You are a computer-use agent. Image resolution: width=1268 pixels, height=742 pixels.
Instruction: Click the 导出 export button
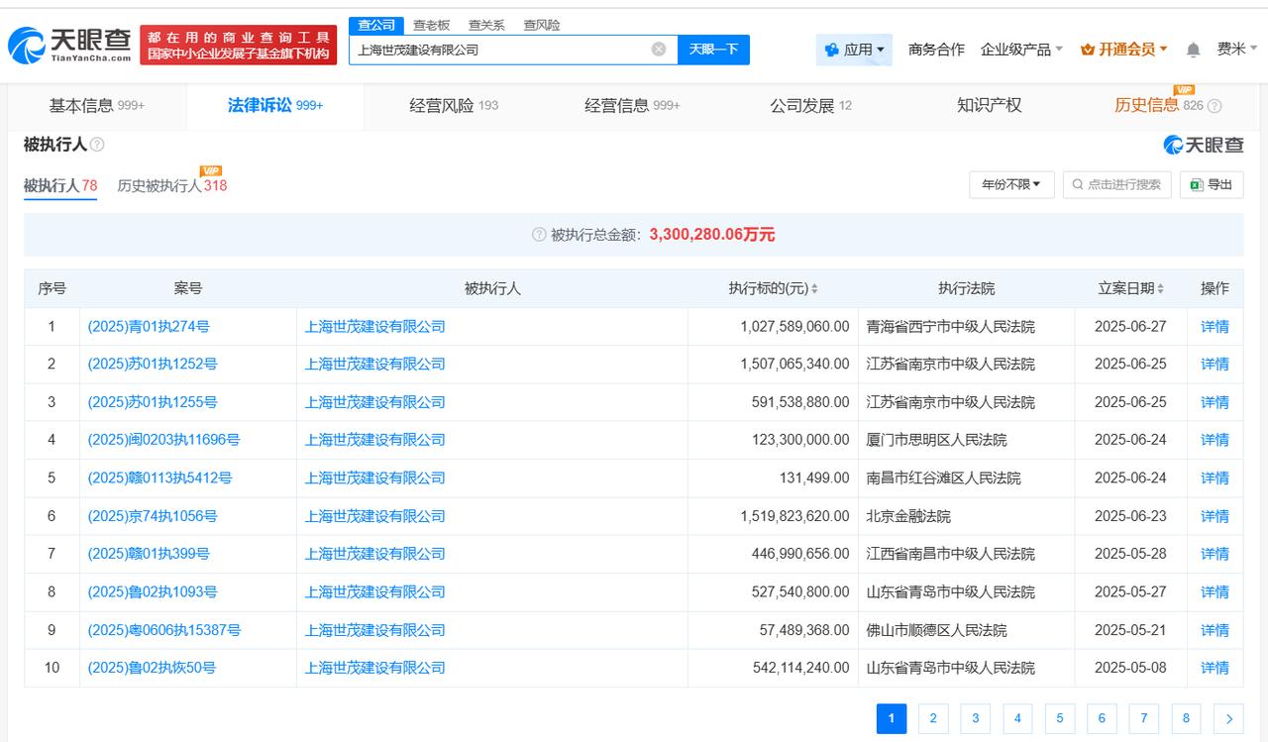coord(1212,184)
